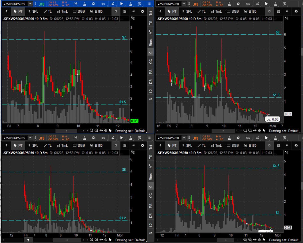303x243 pixels.
Task: Select the $PL price level tool in P5955 panel
Action: pos(33,146)
